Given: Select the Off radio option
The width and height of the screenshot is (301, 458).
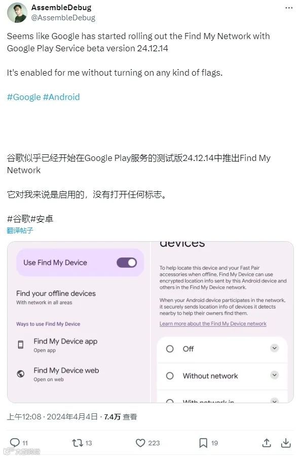Looking at the screenshot, I should tap(170, 349).
